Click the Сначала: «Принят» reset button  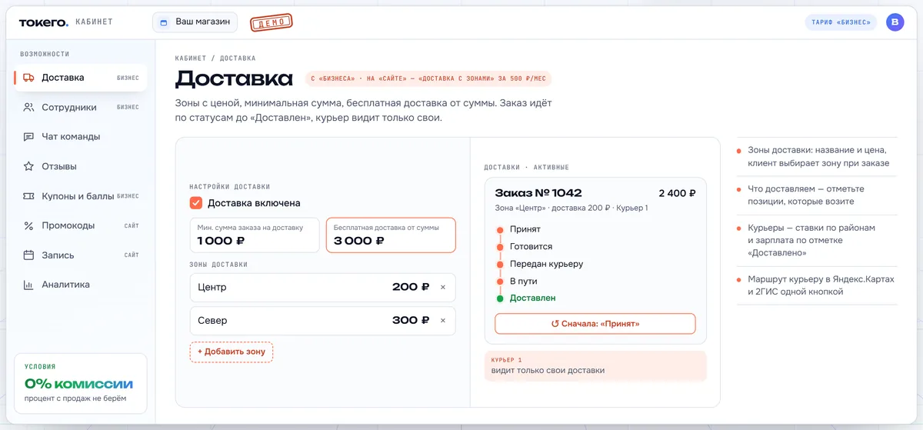click(x=595, y=324)
